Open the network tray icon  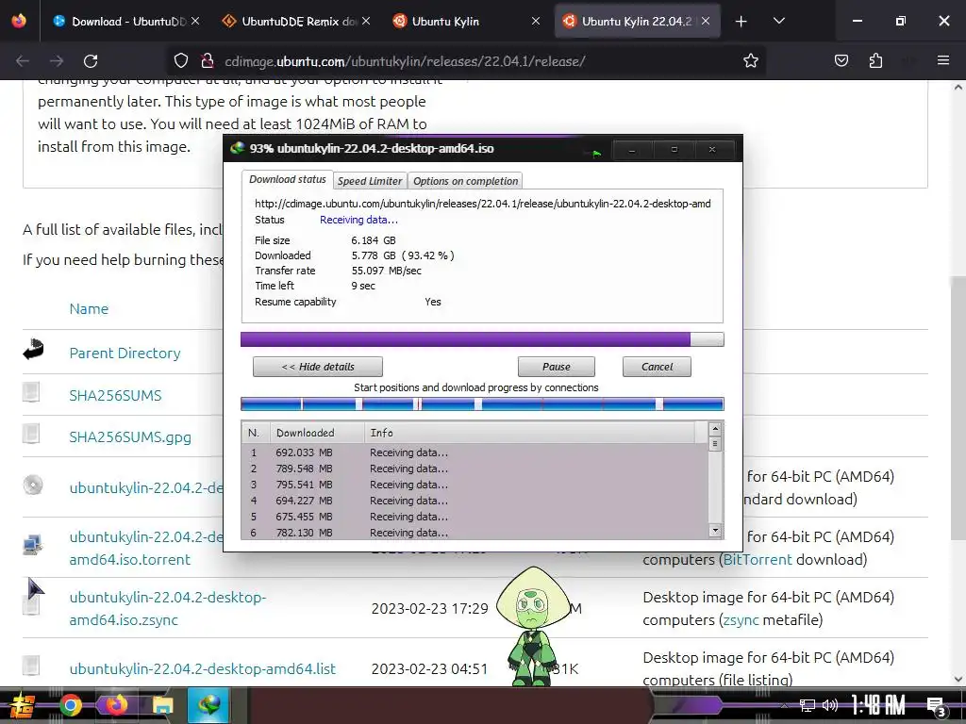click(808, 705)
